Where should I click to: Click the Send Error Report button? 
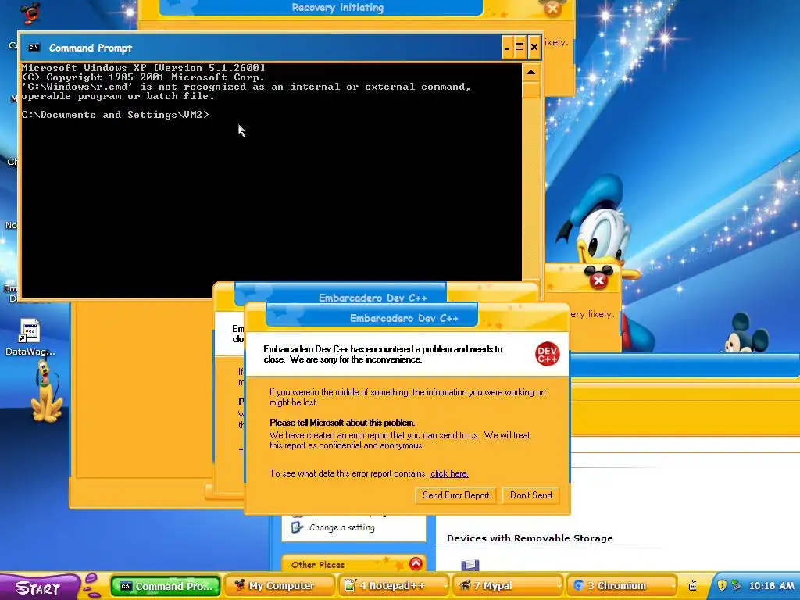click(455, 495)
